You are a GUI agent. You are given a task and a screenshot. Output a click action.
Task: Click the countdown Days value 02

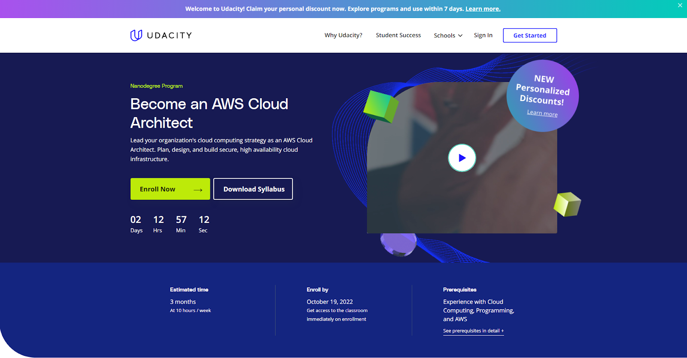coord(136,220)
